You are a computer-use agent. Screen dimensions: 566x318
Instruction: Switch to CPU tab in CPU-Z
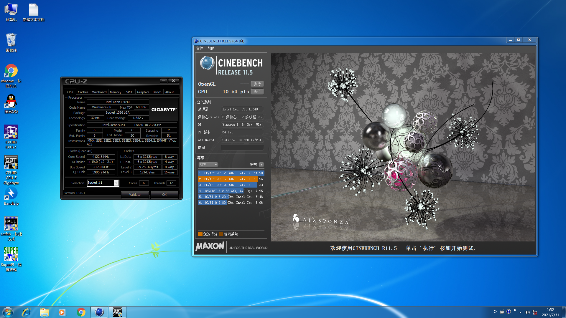70,92
